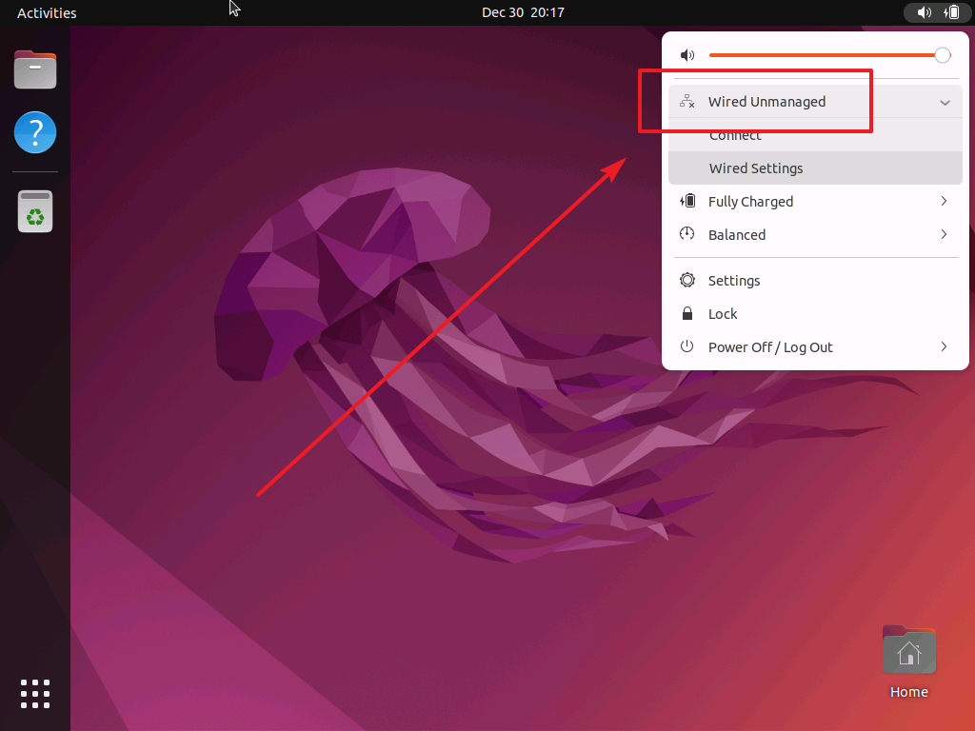Click the Fully Charged label

point(750,202)
